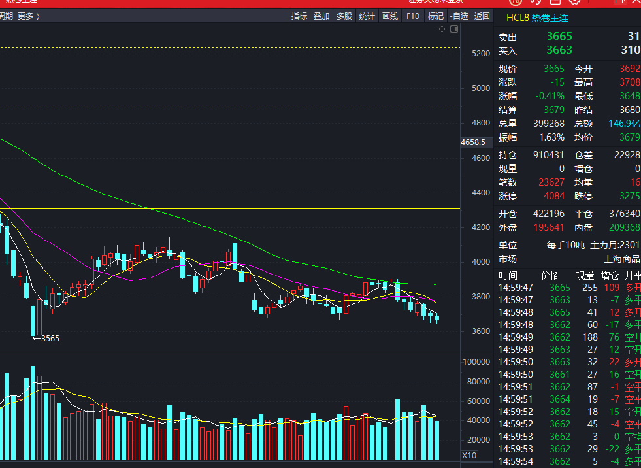Click the 3565 low price label
Screen dimensions: 641x468
coord(50,338)
